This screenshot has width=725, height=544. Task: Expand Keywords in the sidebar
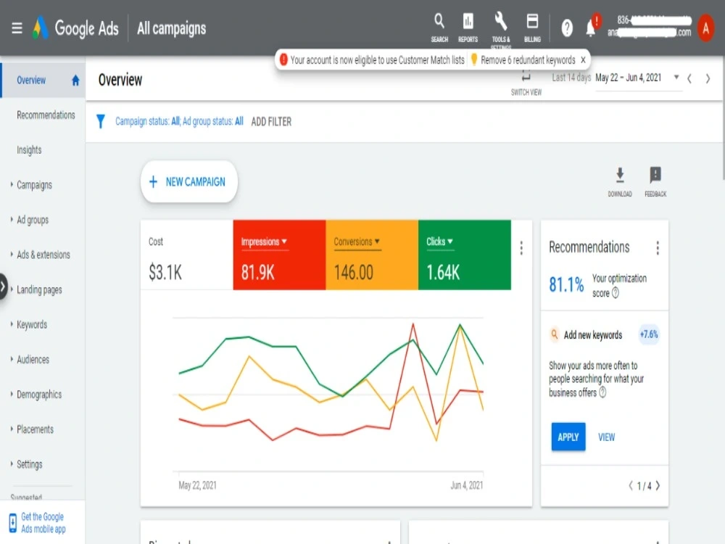click(12, 323)
